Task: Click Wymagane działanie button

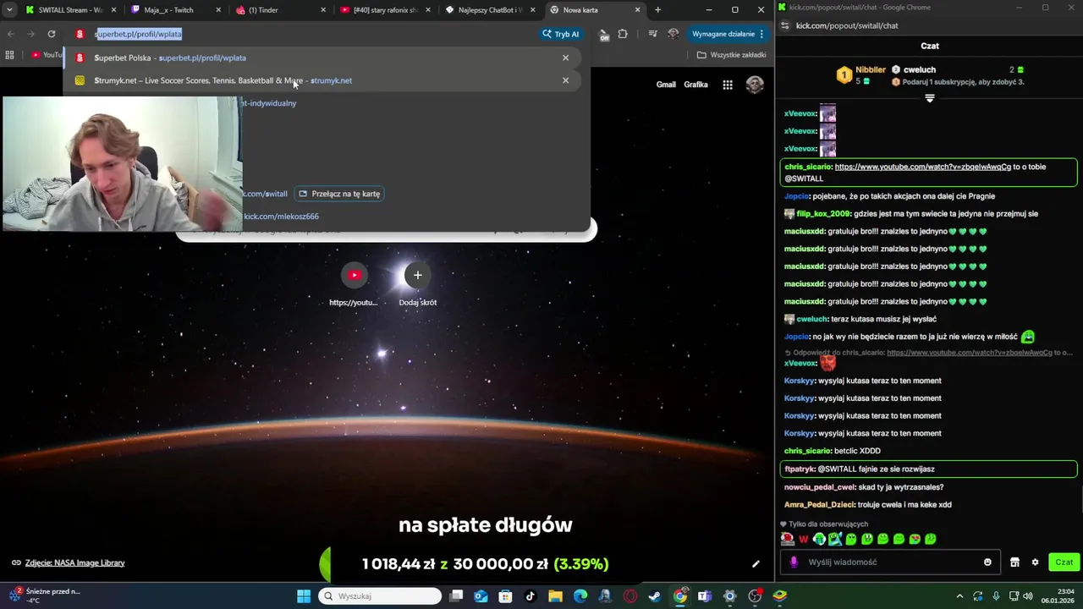Action: coord(728,34)
